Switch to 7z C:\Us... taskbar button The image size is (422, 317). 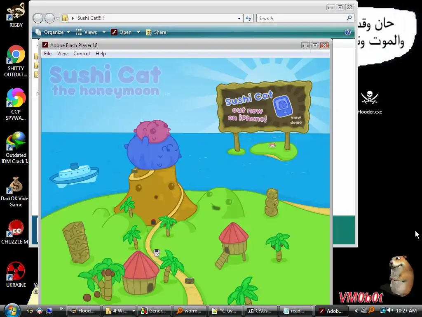pyautogui.click(x=261, y=311)
